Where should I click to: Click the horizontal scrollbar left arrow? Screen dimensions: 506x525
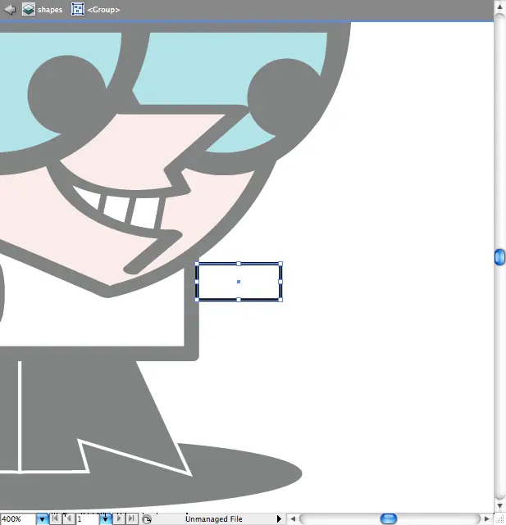click(293, 519)
